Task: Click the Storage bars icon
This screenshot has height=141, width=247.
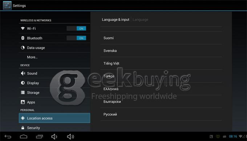Action: coord(23,92)
